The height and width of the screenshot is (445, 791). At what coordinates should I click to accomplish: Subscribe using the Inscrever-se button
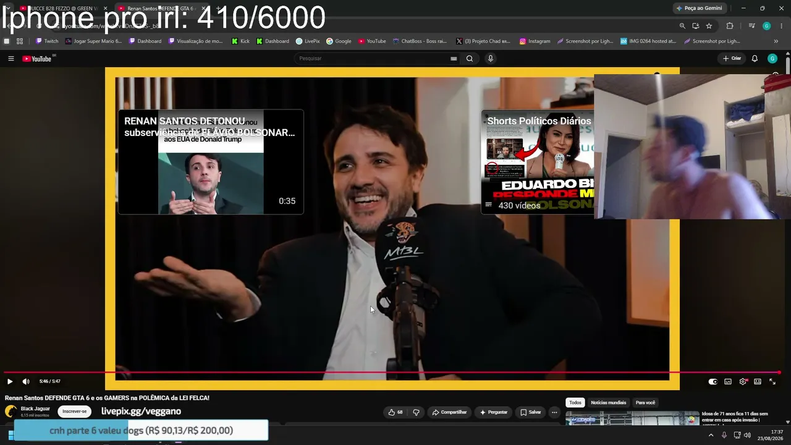coord(75,412)
